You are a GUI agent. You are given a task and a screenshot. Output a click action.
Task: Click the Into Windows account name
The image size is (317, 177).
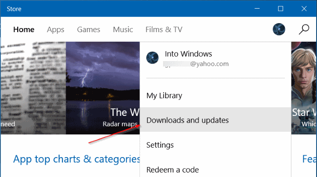[188, 54]
